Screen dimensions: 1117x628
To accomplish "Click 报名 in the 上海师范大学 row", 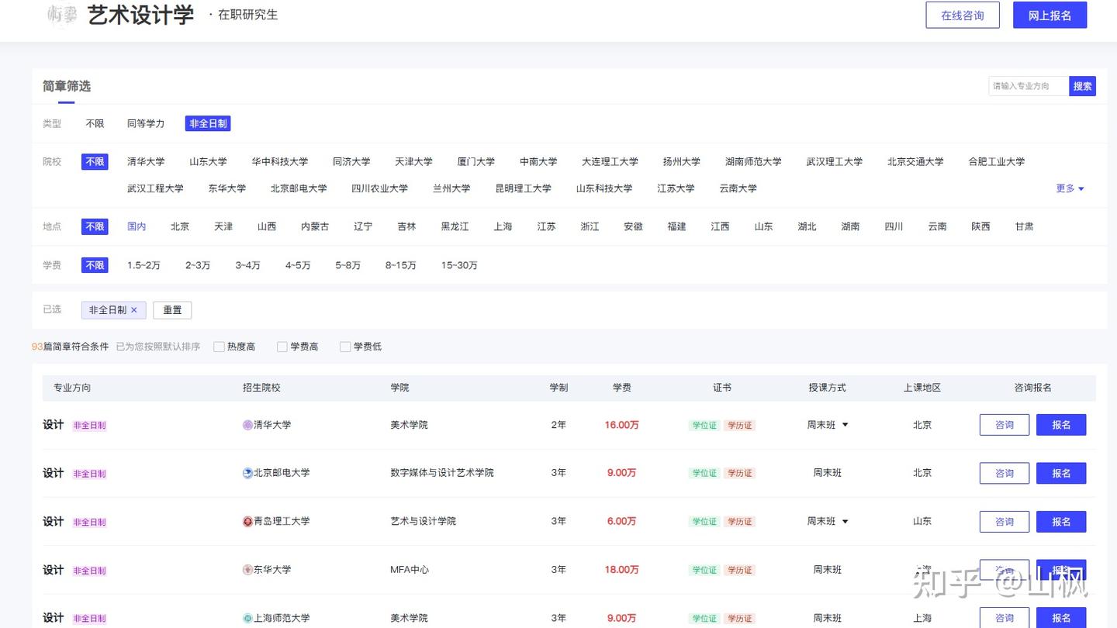I will [x=1061, y=618].
